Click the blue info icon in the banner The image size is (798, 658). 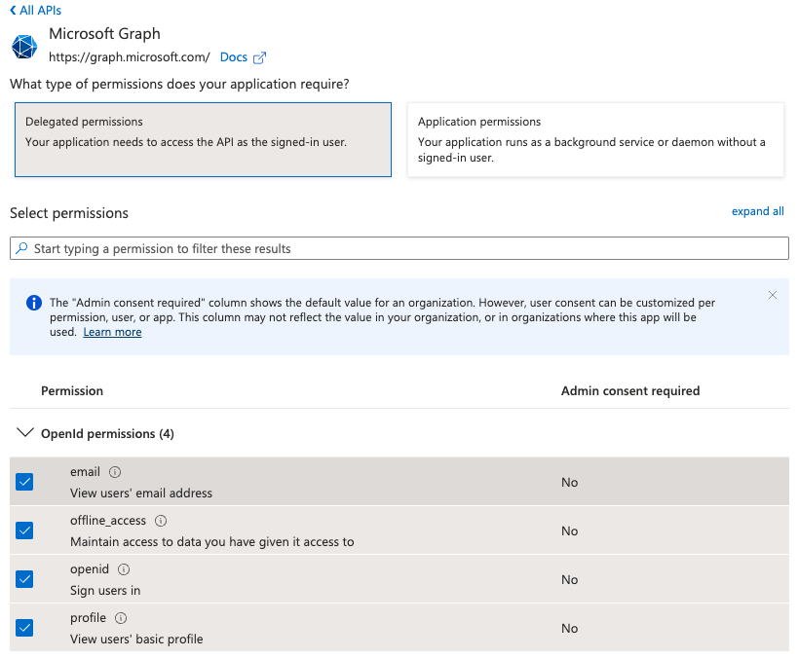34,303
